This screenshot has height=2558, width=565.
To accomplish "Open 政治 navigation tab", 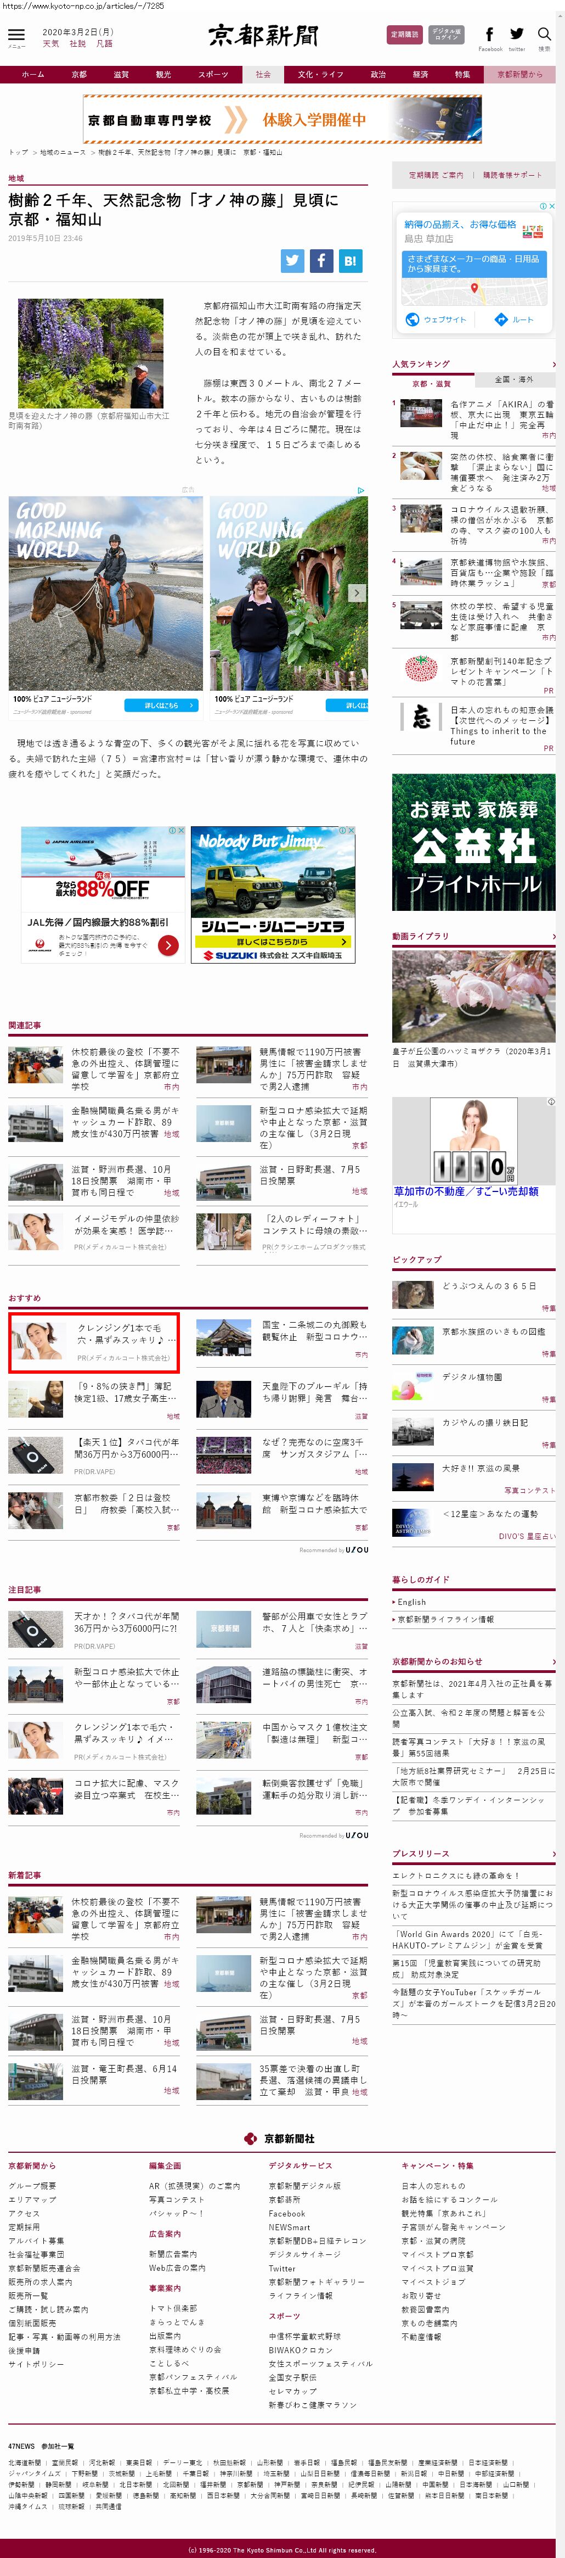I will (378, 75).
